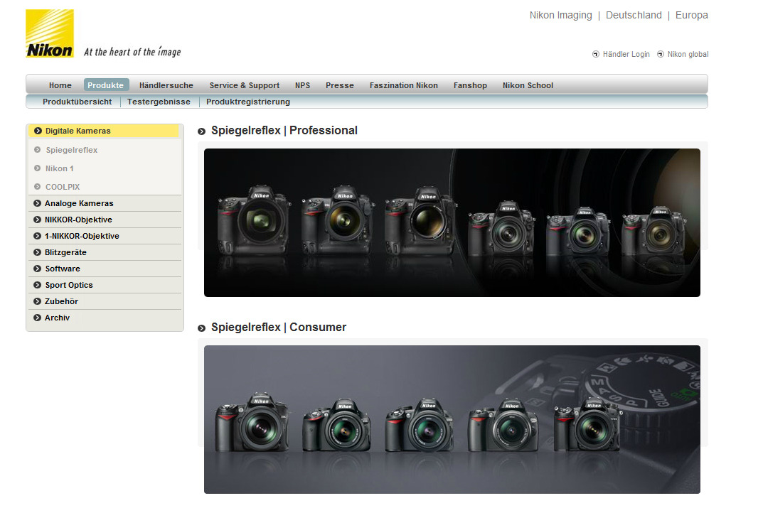Viewport: 763px width, 513px height.
Task: Click the bullet icon beside Spiegelreflex
Action: [x=38, y=150]
